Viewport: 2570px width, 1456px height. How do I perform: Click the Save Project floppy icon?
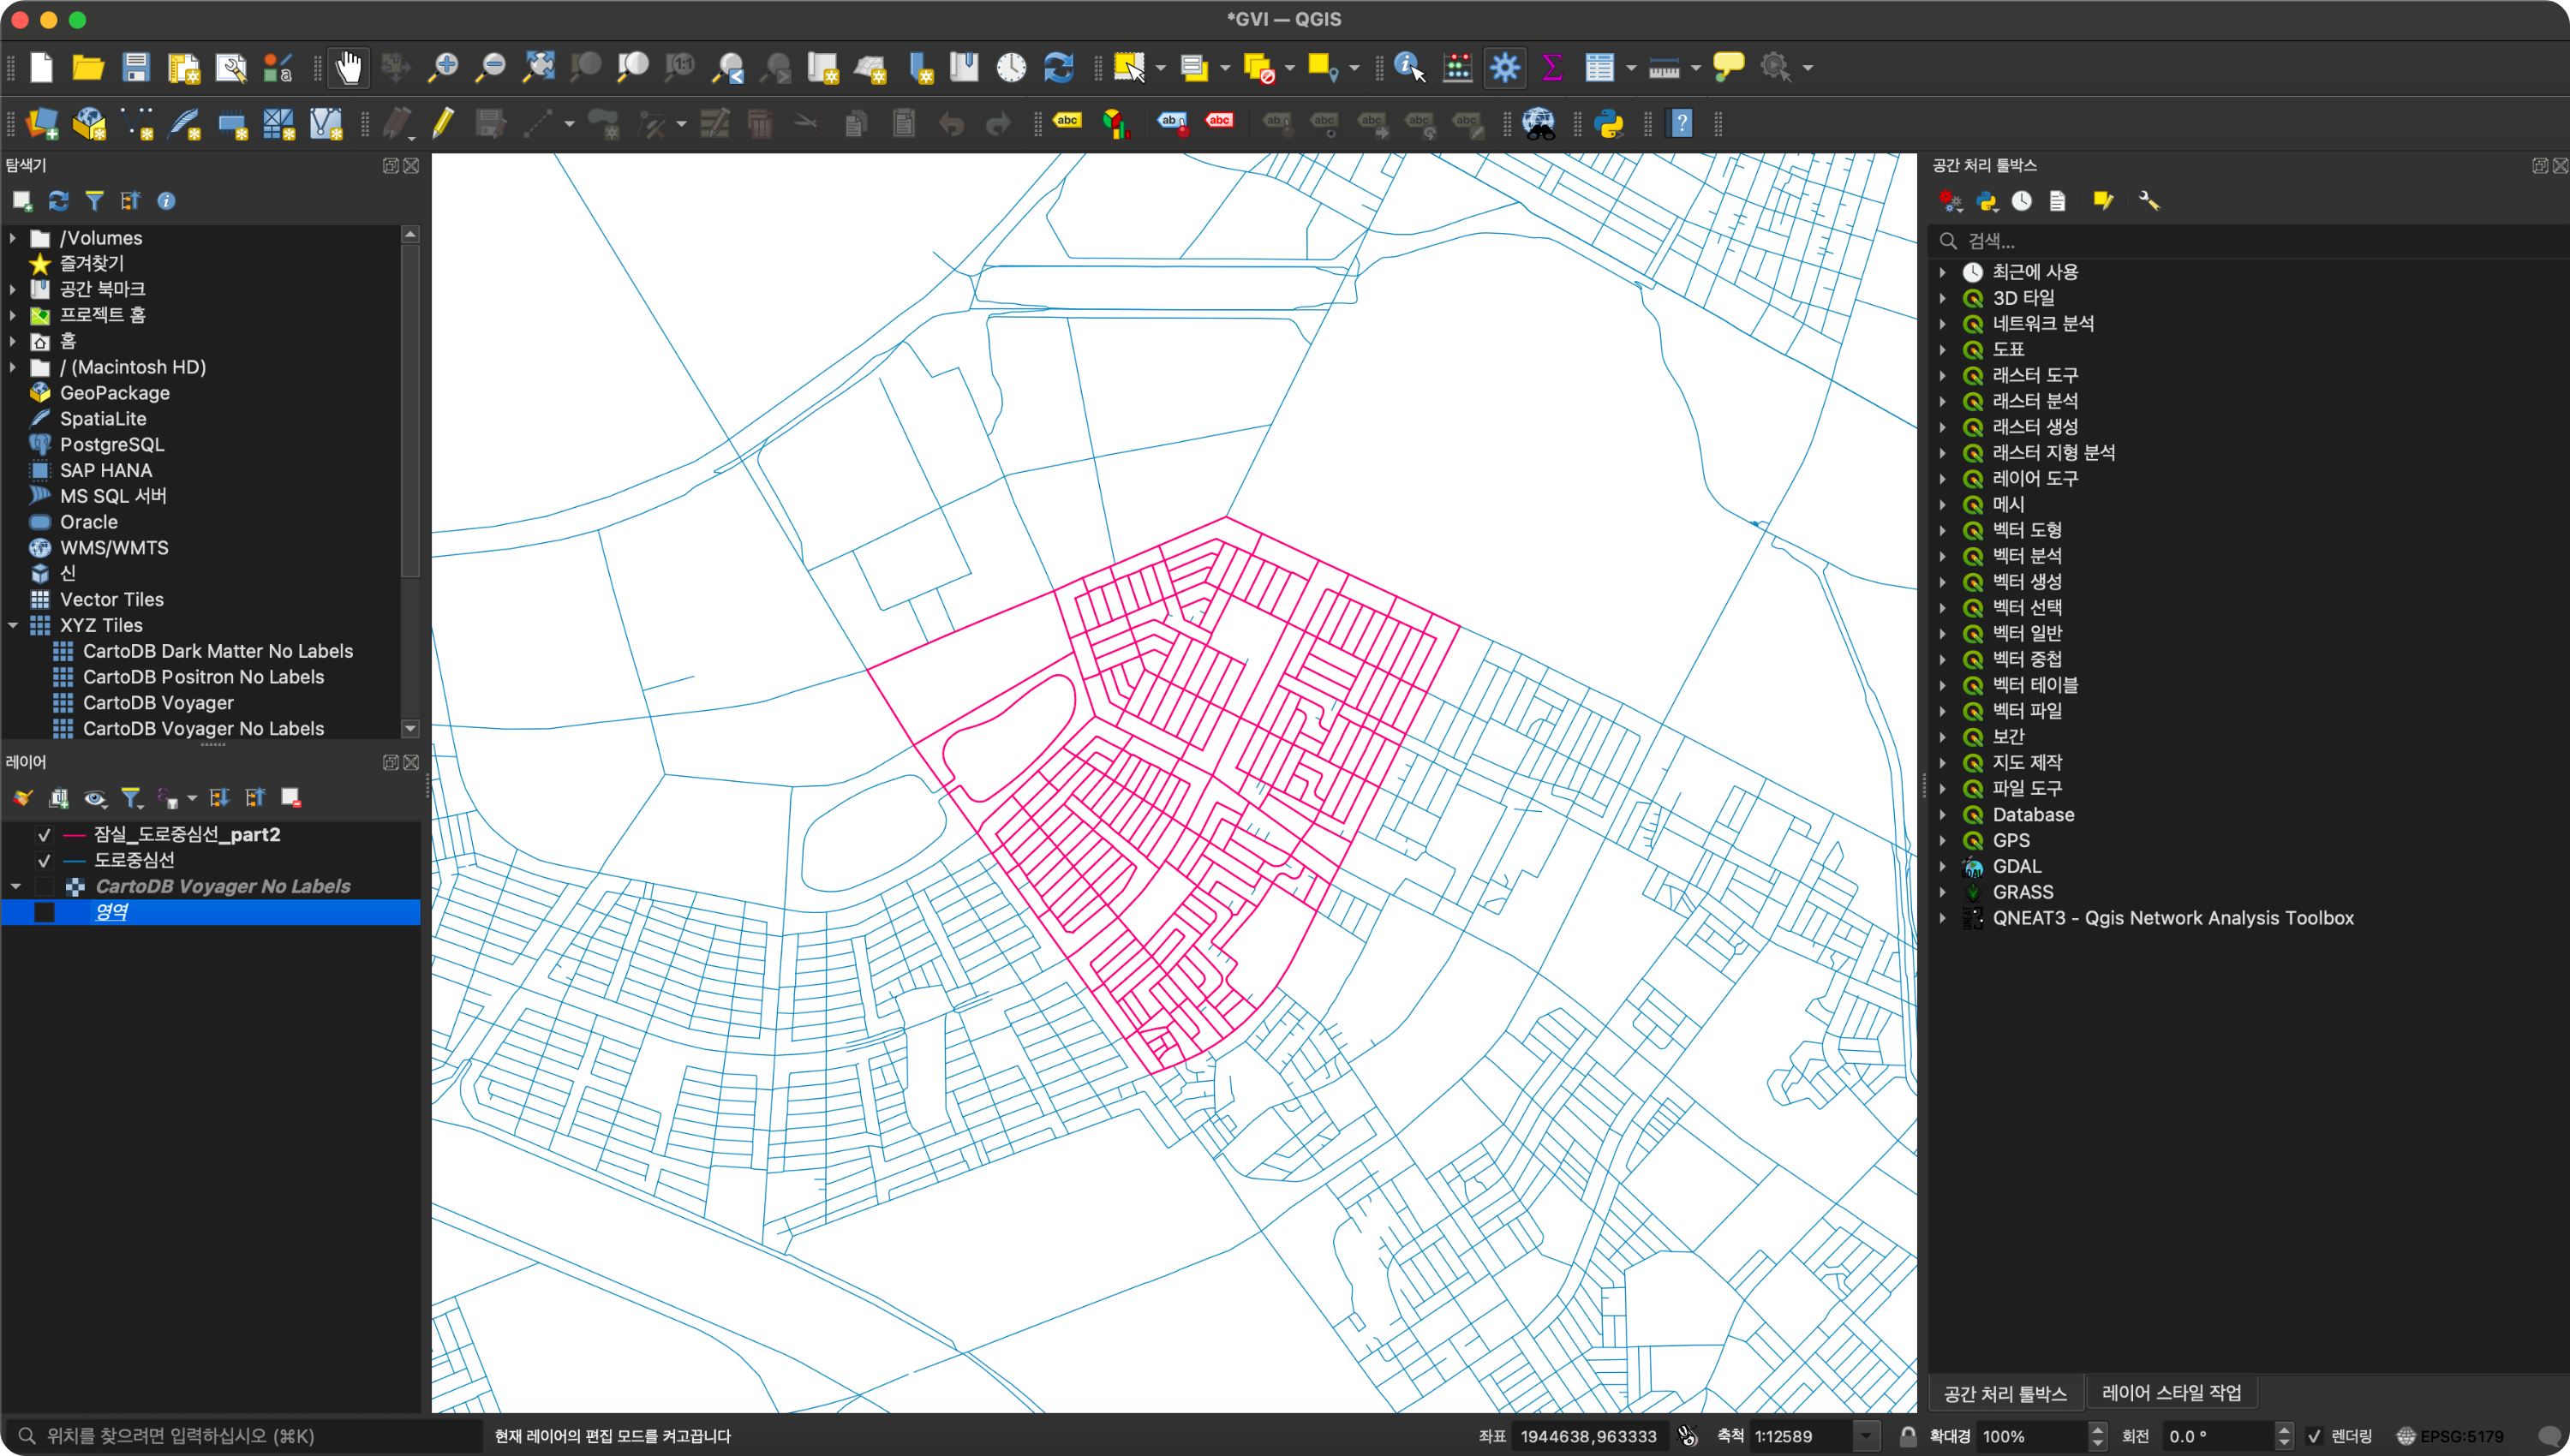pyautogui.click(x=136, y=68)
